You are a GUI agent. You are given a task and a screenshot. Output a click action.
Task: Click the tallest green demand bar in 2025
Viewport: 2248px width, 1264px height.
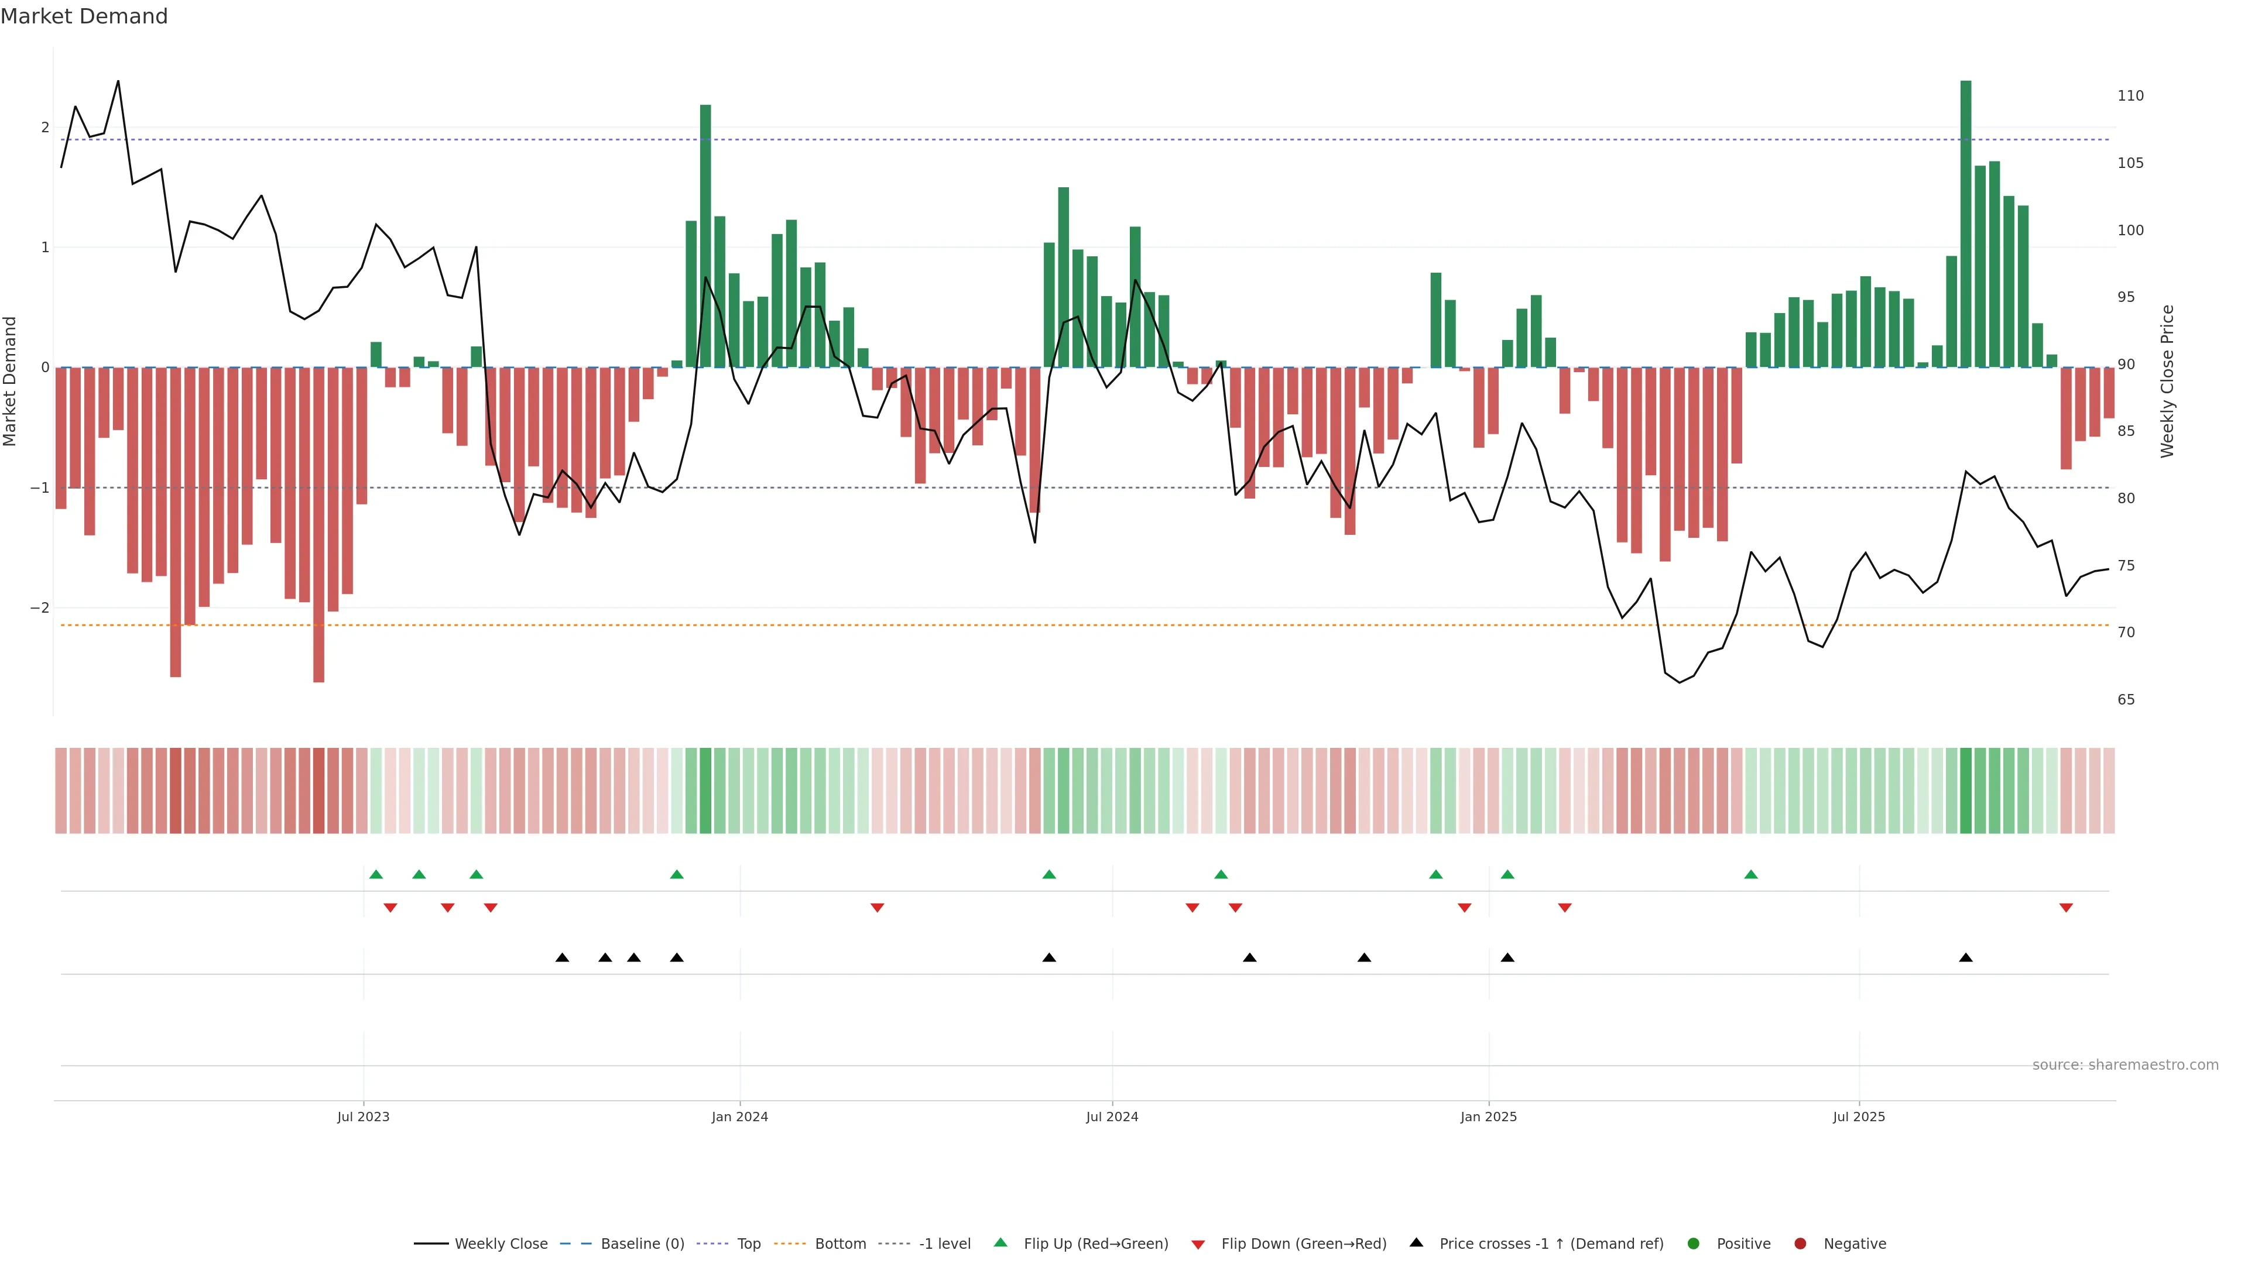tap(1965, 224)
